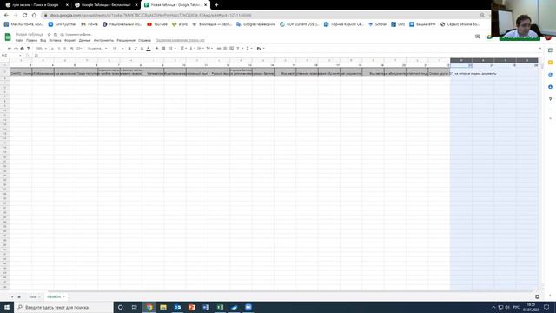Screen dimensions: 556x313
Task: Switch to the first sheet tab
Action: (34, 296)
